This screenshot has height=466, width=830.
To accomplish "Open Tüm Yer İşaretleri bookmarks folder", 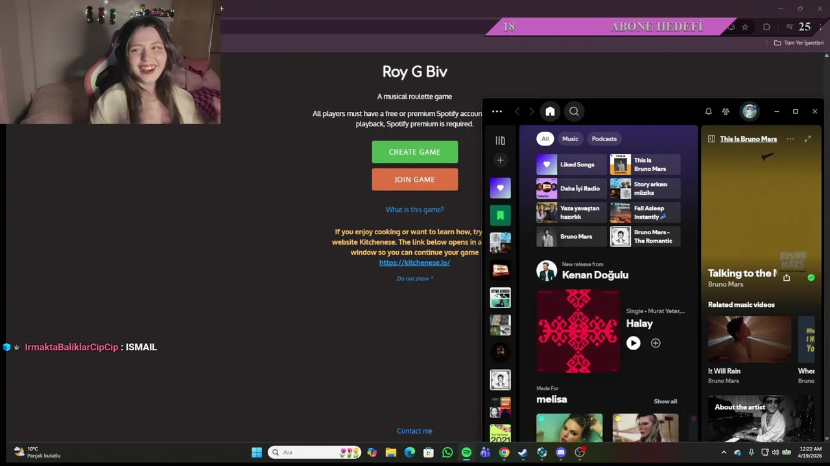I will coord(798,43).
